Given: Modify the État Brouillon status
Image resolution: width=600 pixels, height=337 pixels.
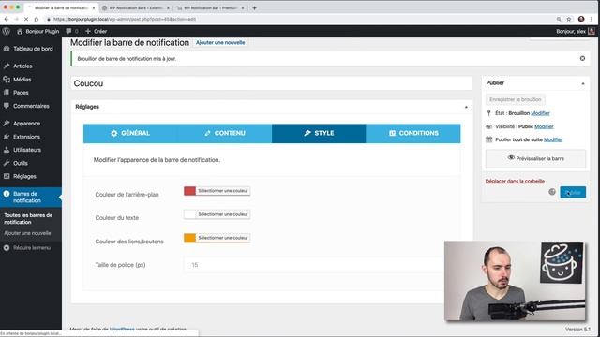Looking at the screenshot, I should 540,113.
